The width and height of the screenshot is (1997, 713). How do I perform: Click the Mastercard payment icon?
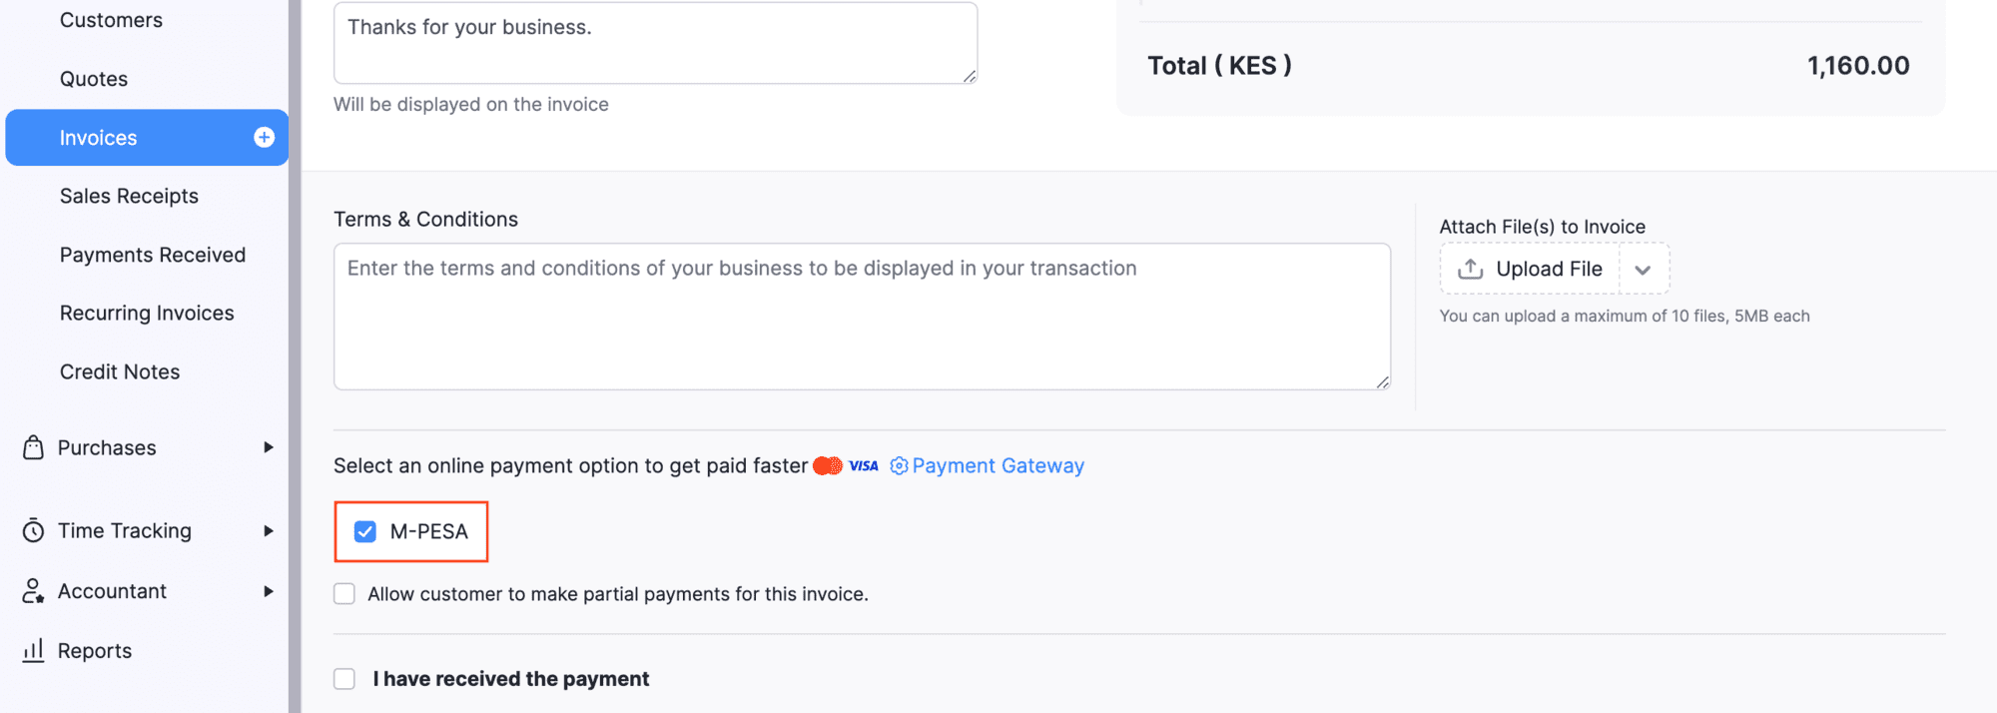pos(829,465)
